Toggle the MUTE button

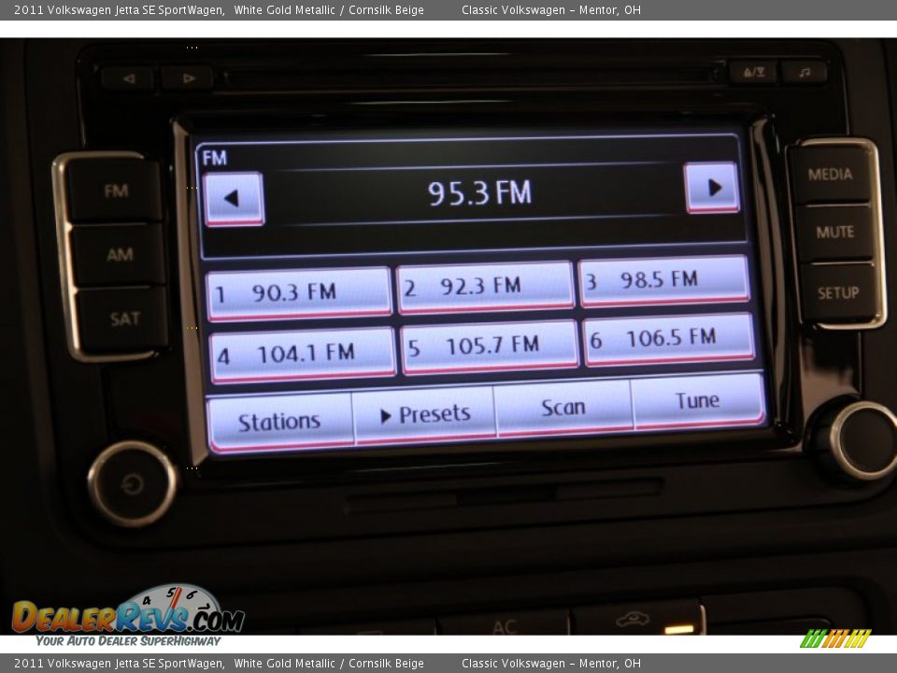pos(834,232)
